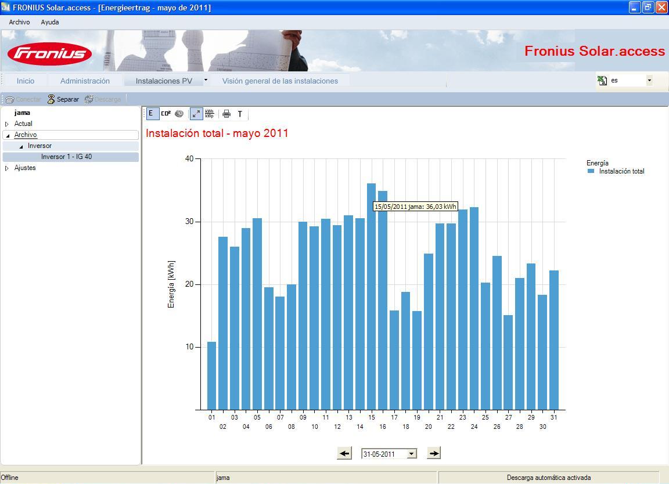Viewport: 669px width, 484px height.
Task: Click the app icon in title bar
Action: point(6,7)
